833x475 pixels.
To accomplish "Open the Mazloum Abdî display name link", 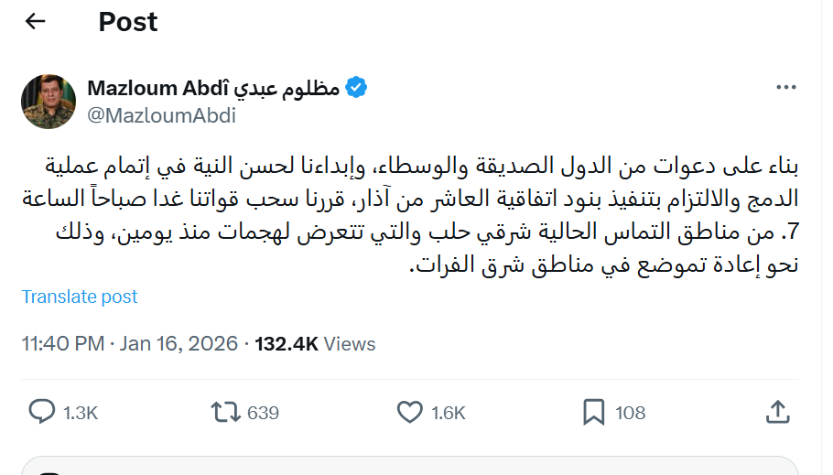I will point(213,88).
